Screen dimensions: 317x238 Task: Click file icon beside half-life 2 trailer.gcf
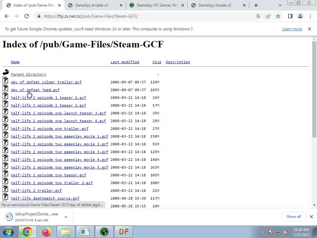click(x=6, y=189)
